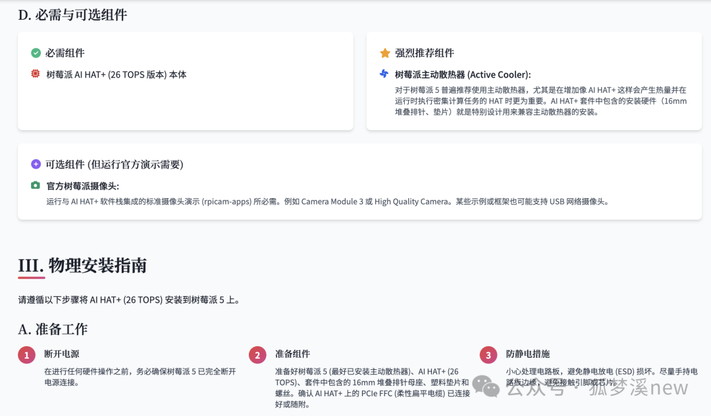The height and width of the screenshot is (416, 711).
Task: Select the 官方树莓派摄像头 label
Action: click(82, 186)
